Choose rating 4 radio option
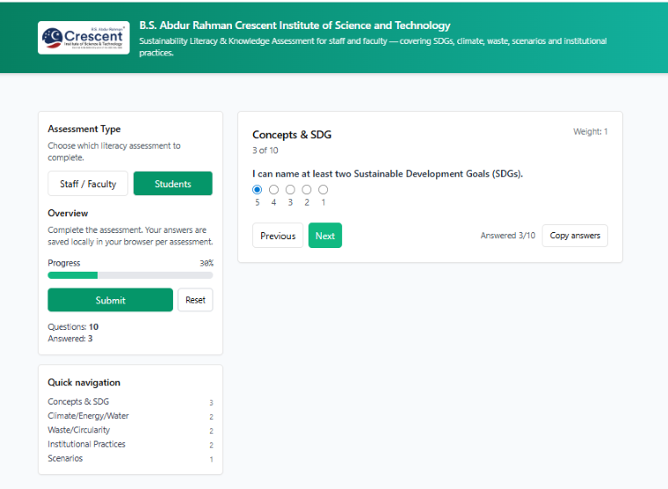The image size is (668, 489). [x=273, y=189]
